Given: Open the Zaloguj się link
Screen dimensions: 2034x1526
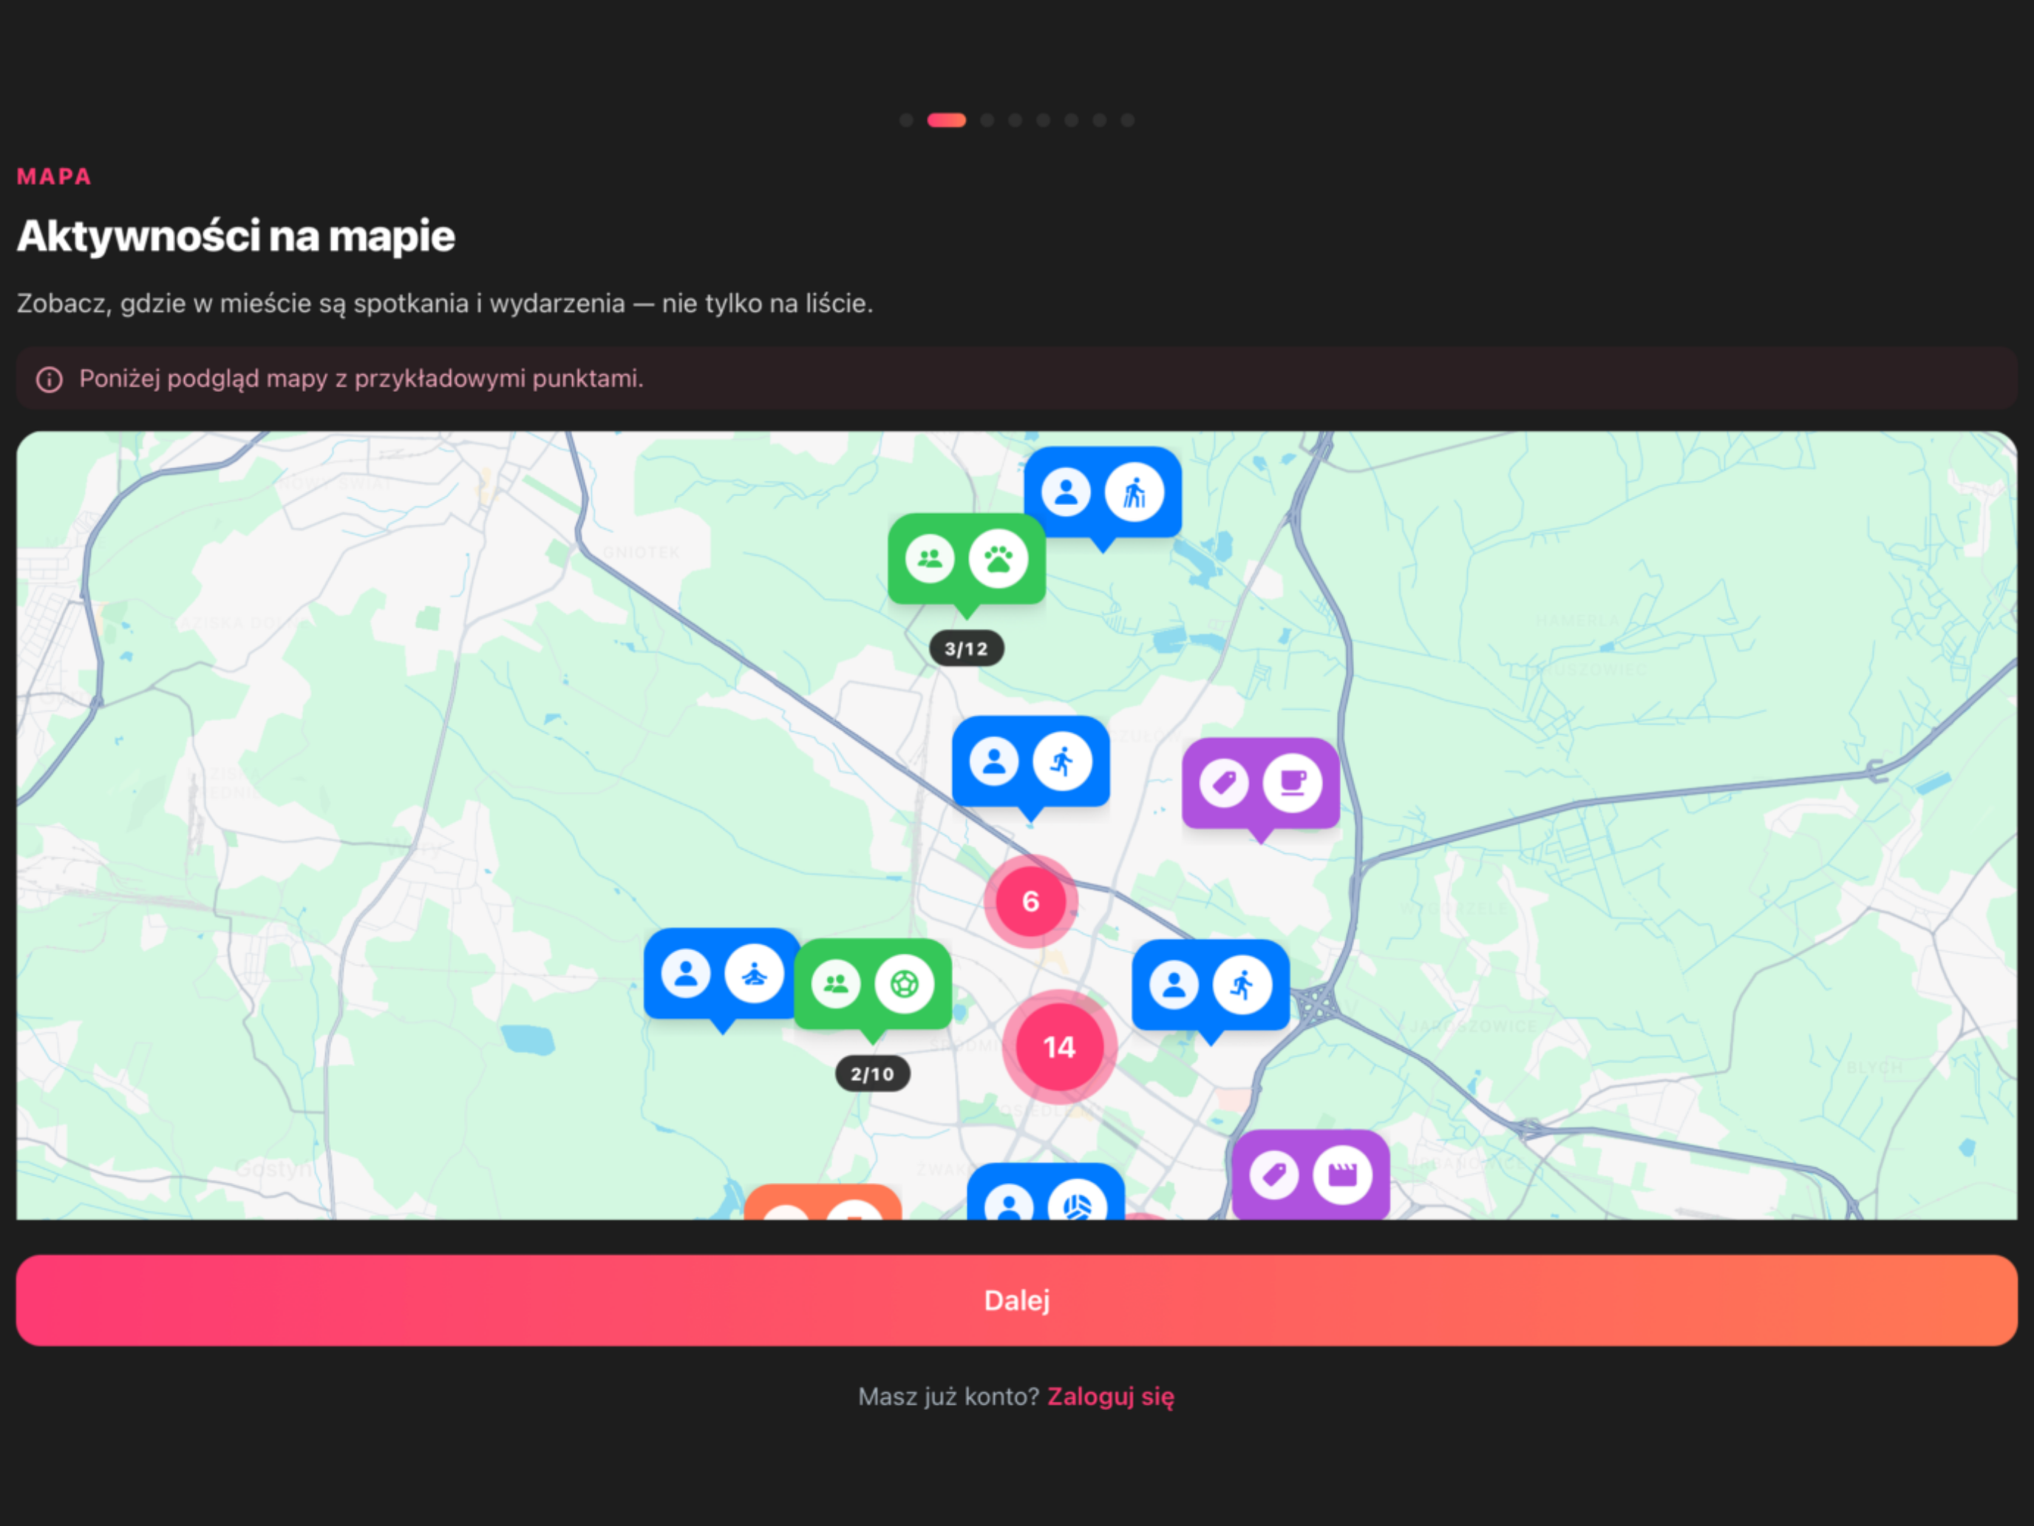Looking at the screenshot, I should tap(1111, 1397).
